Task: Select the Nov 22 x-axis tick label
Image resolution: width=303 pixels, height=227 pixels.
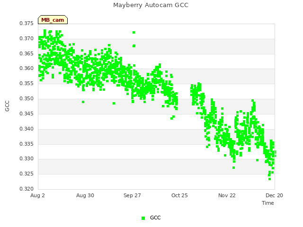Action: coord(227,195)
